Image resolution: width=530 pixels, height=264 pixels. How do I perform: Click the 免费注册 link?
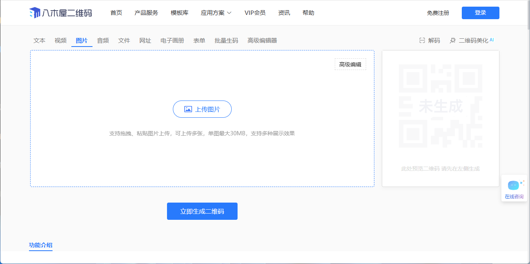438,13
